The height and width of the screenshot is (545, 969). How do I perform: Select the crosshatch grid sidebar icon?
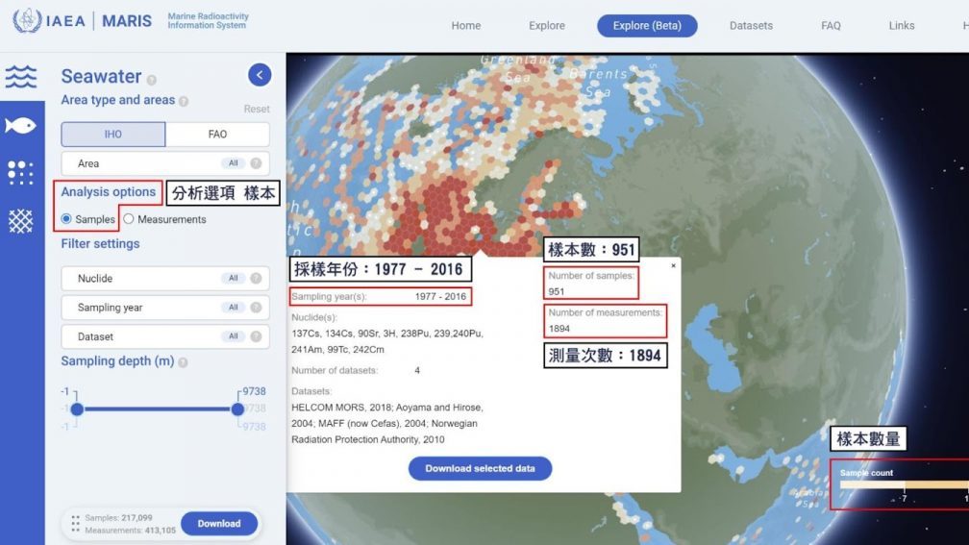click(21, 221)
